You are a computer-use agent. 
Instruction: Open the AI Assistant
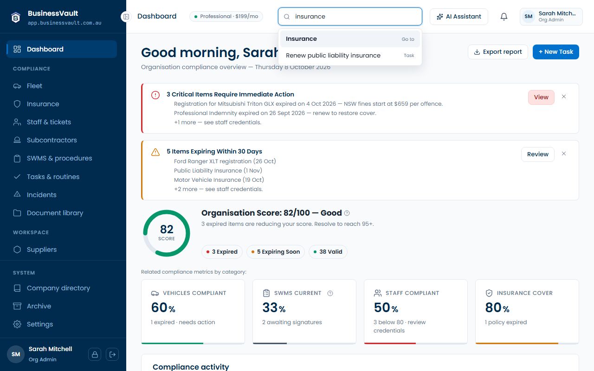459,17
